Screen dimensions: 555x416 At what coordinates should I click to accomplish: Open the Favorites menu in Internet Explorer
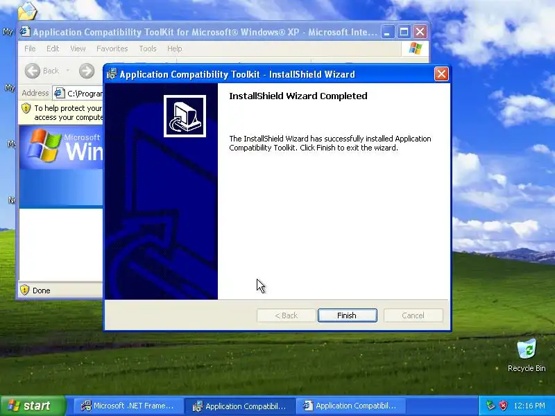coord(112,49)
